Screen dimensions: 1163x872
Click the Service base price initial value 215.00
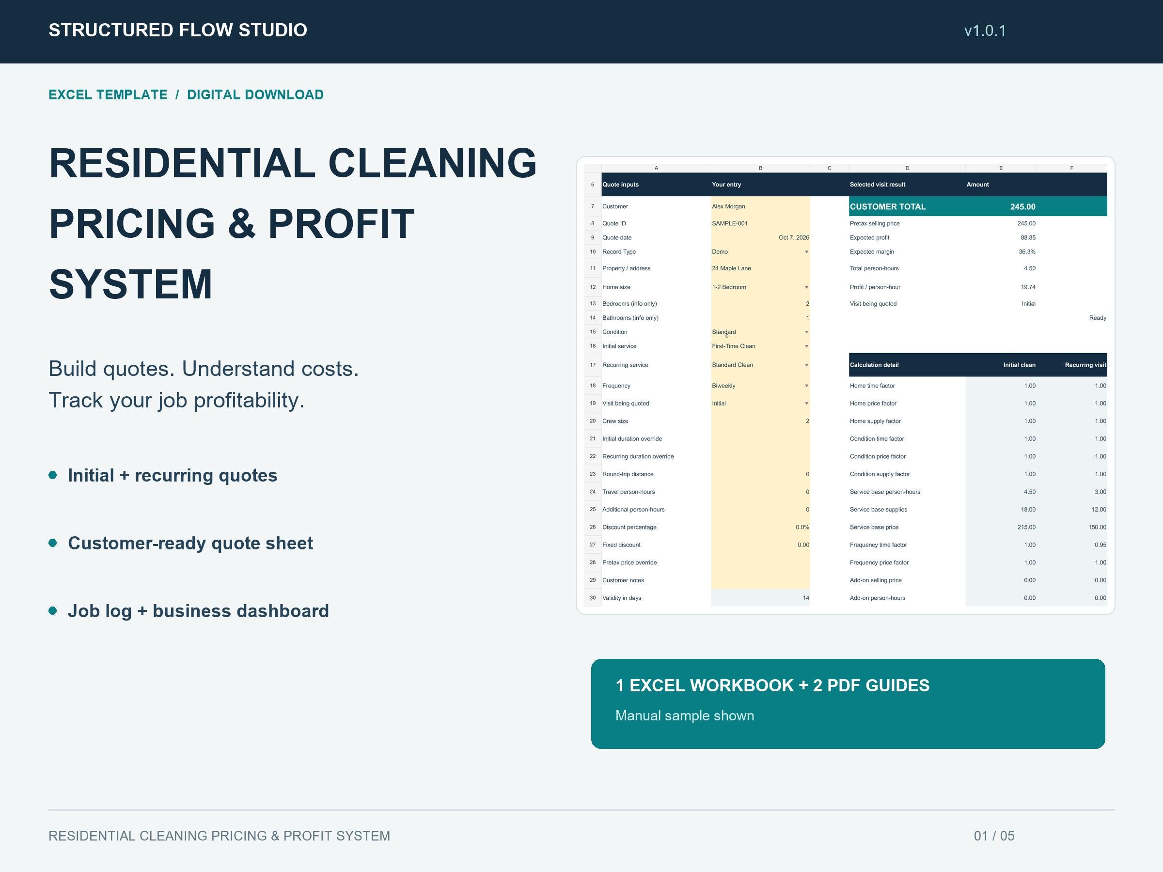[x=1026, y=527]
